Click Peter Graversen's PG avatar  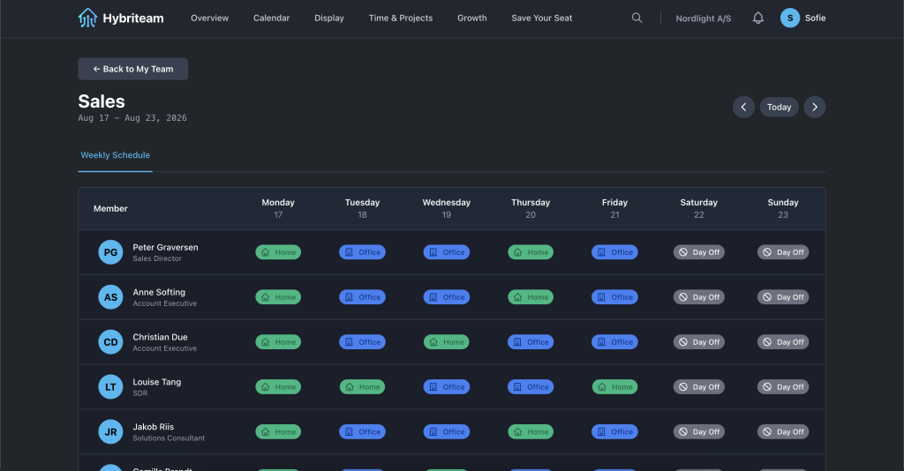pyautogui.click(x=110, y=252)
